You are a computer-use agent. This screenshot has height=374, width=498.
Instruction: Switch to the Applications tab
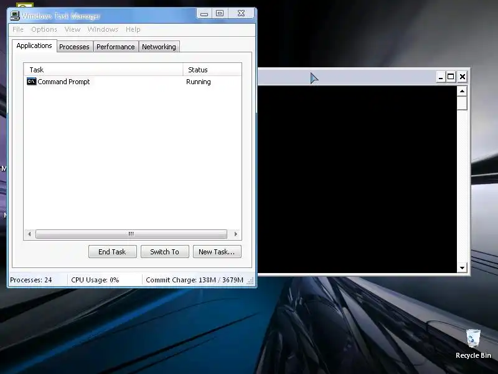34,46
